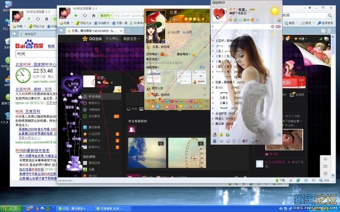Open the 时间_百度百科 result link
This screenshot has height=212, width=340.
pos(28,112)
